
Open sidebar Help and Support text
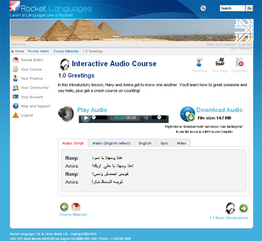[x=36, y=106]
